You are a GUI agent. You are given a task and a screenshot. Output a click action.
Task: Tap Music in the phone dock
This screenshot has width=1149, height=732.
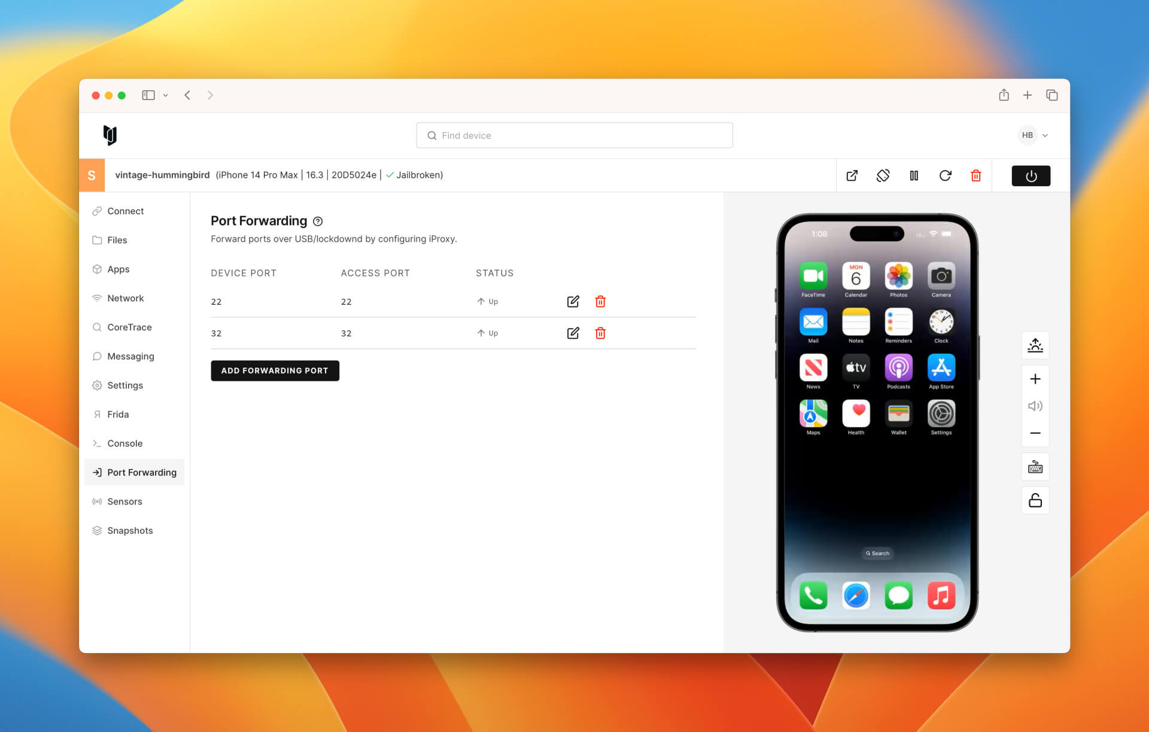pos(941,596)
